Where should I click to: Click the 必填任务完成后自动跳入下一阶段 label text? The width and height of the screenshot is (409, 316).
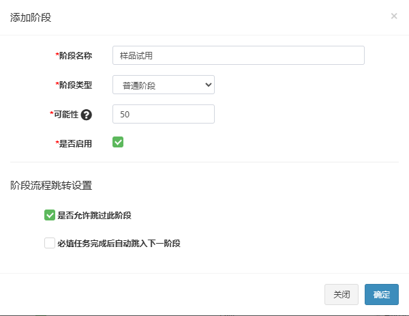point(119,244)
